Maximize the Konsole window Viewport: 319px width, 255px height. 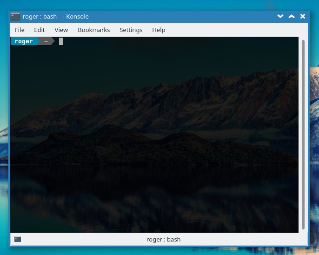292,17
